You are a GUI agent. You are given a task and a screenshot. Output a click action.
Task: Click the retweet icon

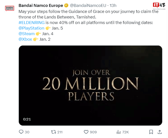point(53,132)
